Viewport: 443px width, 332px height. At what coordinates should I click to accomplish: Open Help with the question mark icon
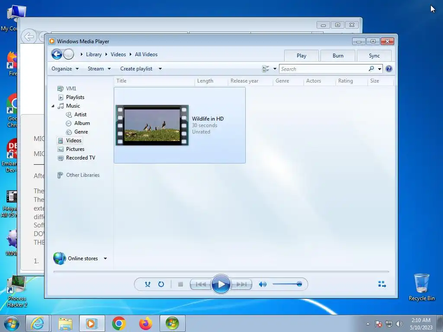pyautogui.click(x=389, y=69)
